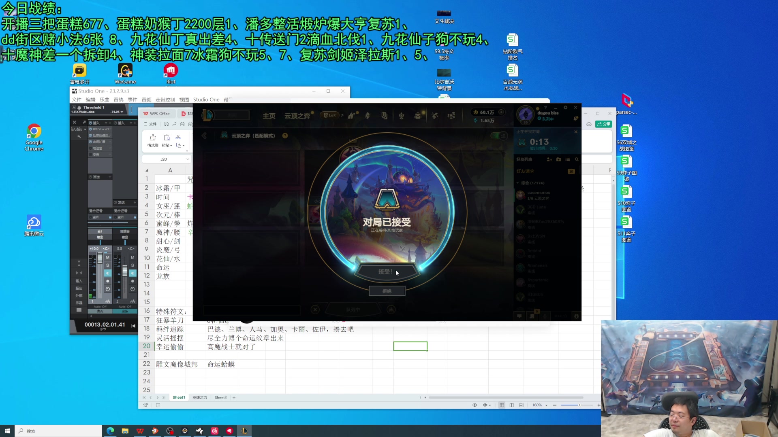Viewport: 778px width, 437px height.
Task: Click the save icon in WPS quick toolbar
Action: pos(167,124)
